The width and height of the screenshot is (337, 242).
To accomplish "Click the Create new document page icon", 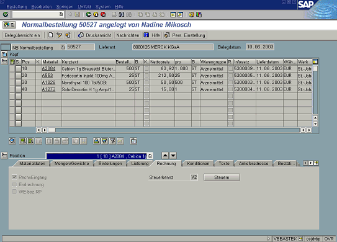I will [51, 35].
